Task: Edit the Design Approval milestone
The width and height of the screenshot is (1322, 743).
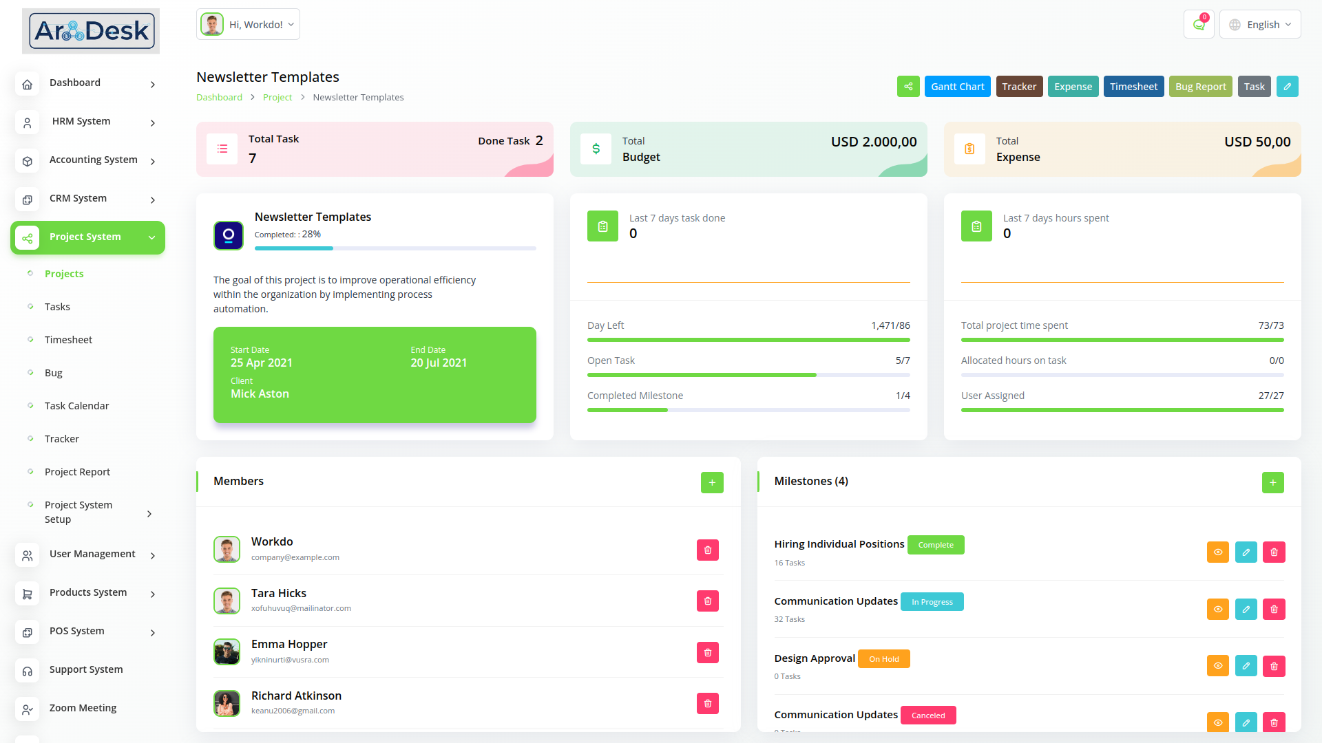Action: coord(1246,666)
